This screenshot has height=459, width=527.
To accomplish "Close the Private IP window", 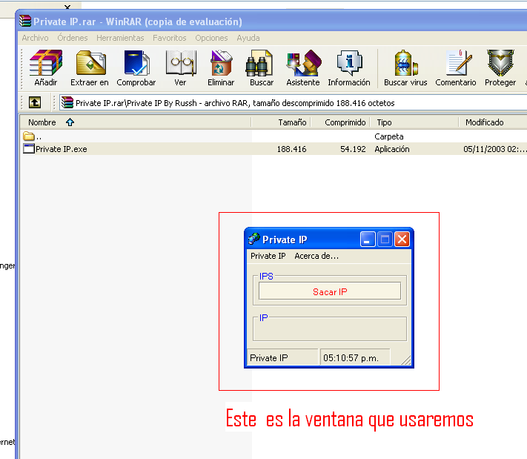I will point(402,240).
